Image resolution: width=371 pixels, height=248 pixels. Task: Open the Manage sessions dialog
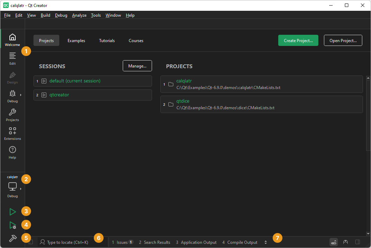pos(137,66)
